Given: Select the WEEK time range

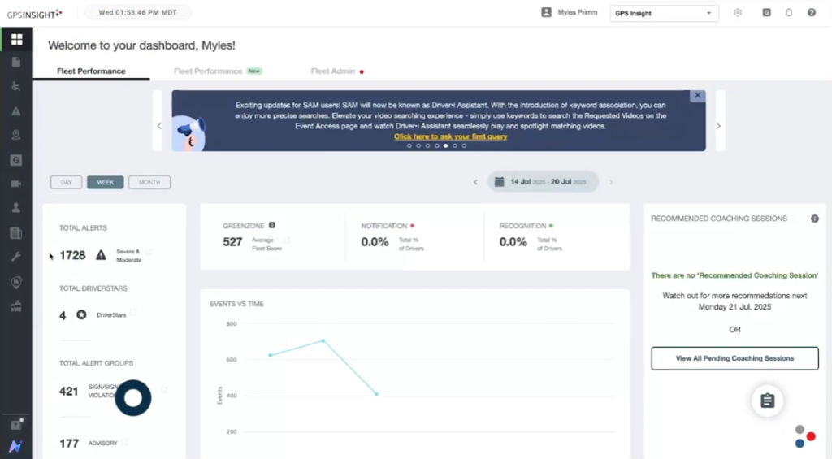Looking at the screenshot, I should (106, 182).
